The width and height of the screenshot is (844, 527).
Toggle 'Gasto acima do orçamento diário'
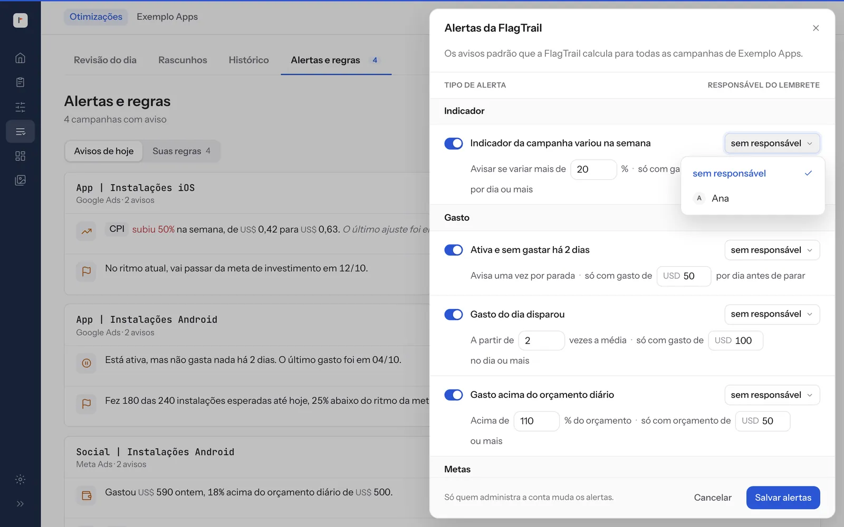point(454,395)
